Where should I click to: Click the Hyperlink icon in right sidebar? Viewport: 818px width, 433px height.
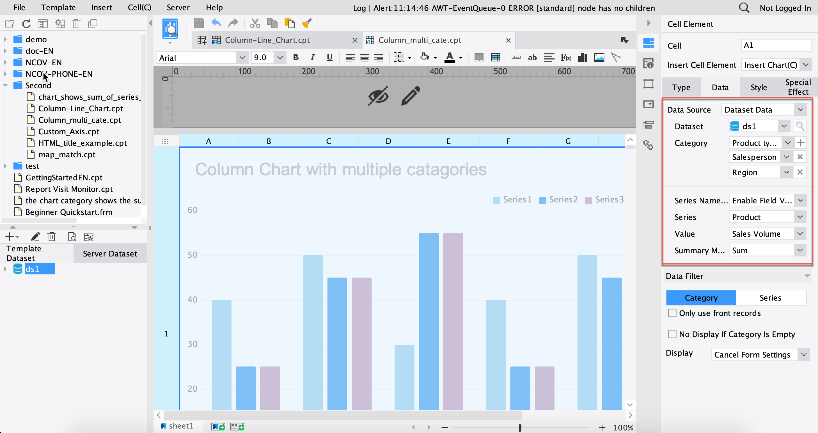coord(648,145)
